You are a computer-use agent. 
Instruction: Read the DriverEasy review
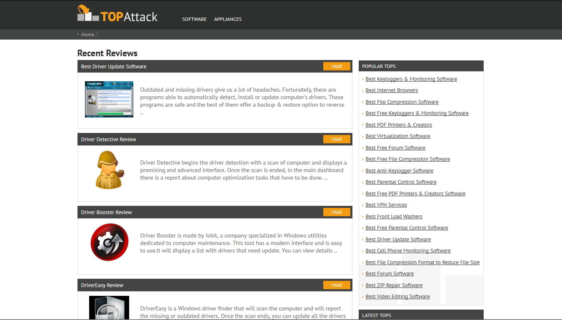[337, 285]
